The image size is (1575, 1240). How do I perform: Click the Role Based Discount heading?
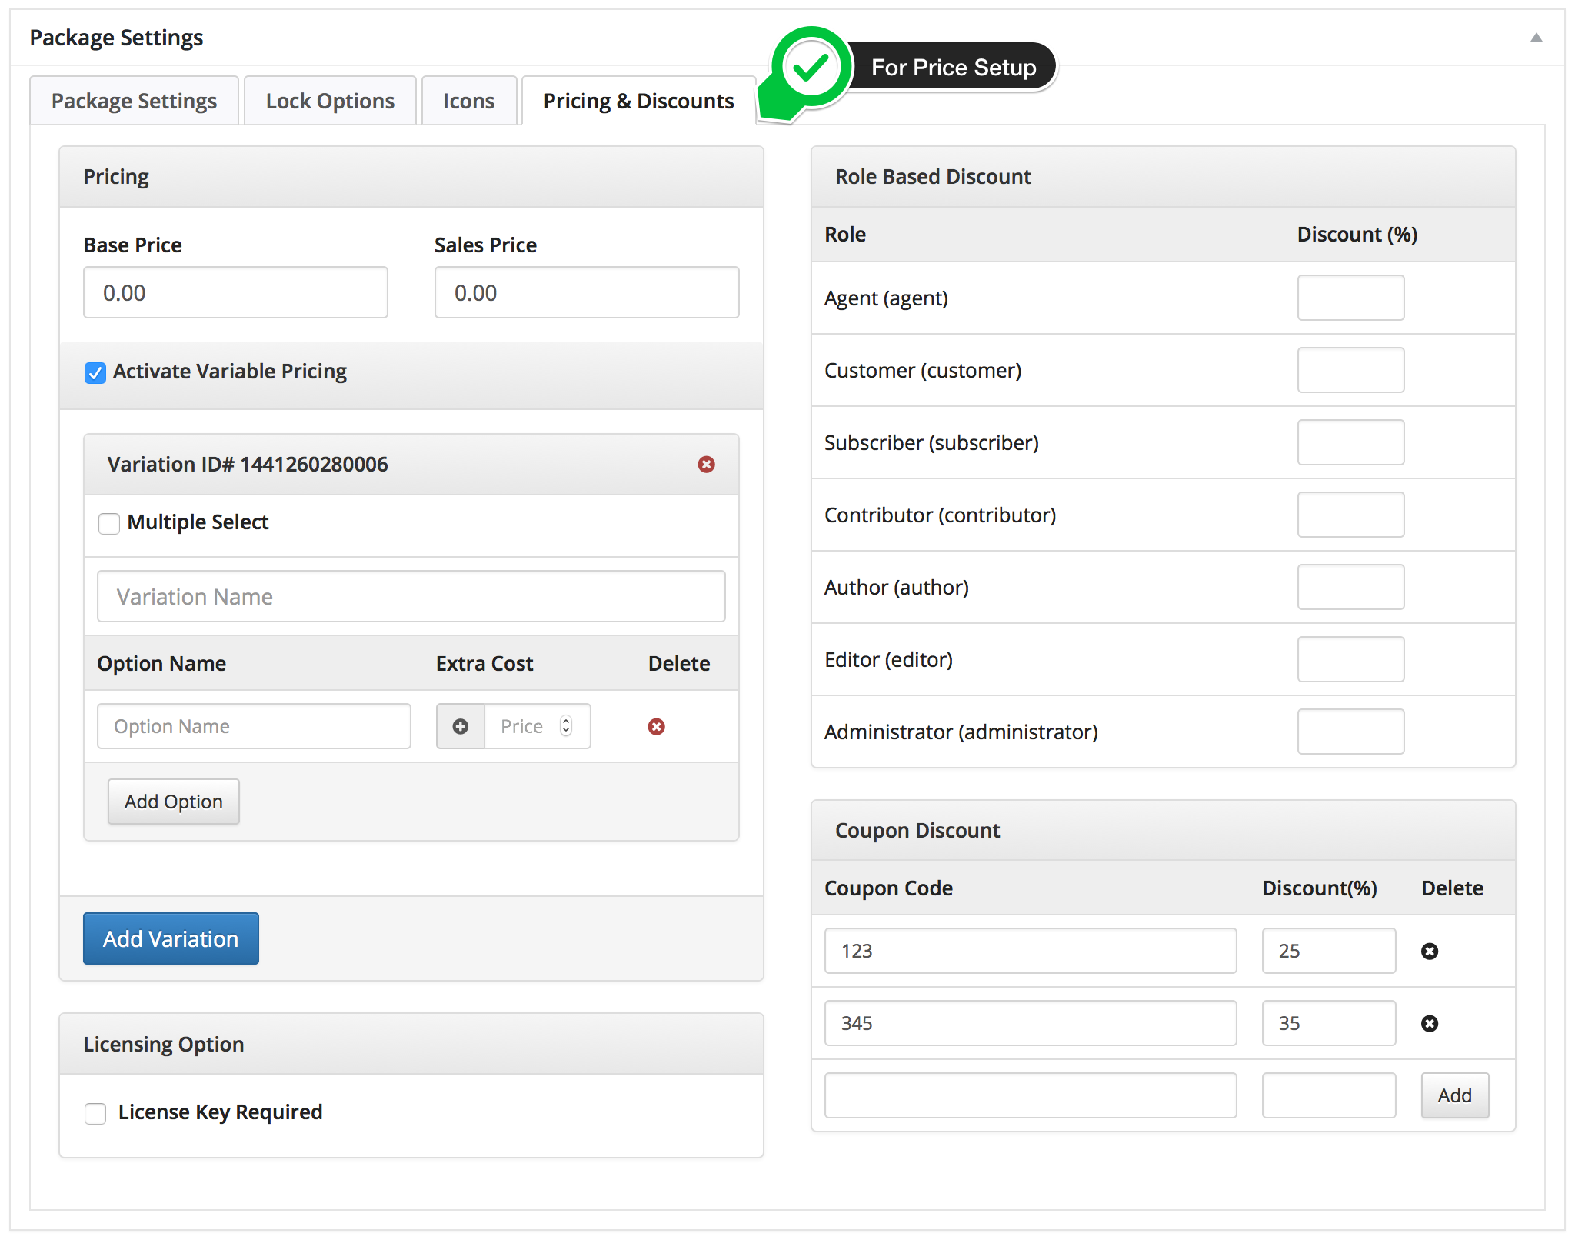[x=933, y=176]
